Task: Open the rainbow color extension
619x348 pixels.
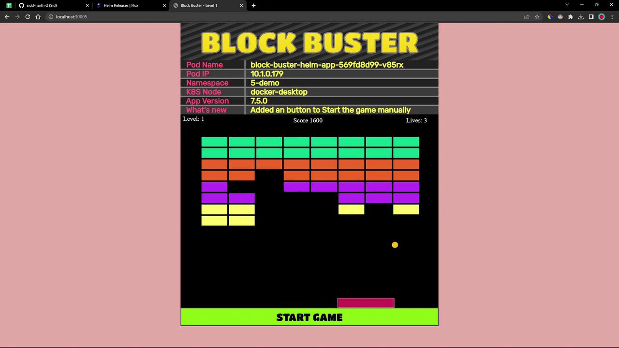Action: point(550,17)
